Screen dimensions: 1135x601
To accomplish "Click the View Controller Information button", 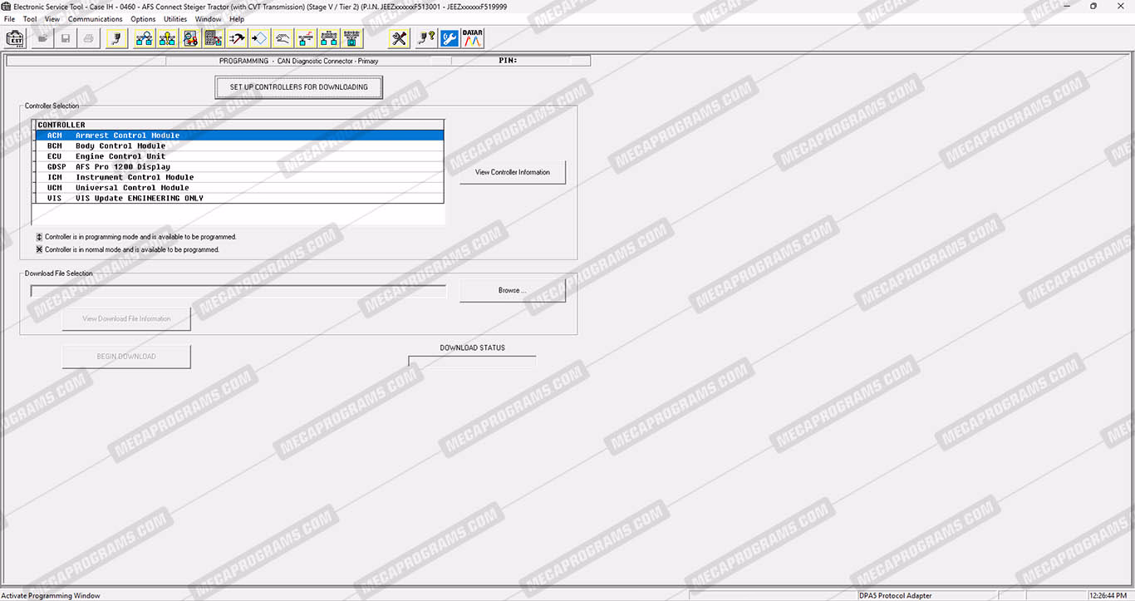I will pyautogui.click(x=512, y=173).
